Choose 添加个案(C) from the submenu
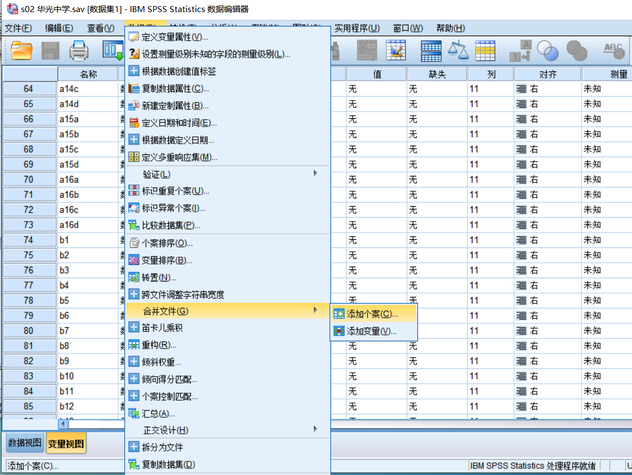632x475 pixels. pos(373,314)
